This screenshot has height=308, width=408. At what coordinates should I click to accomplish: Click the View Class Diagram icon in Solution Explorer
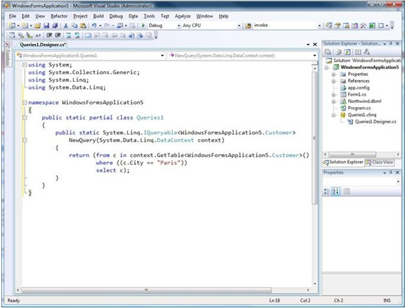coord(367,52)
